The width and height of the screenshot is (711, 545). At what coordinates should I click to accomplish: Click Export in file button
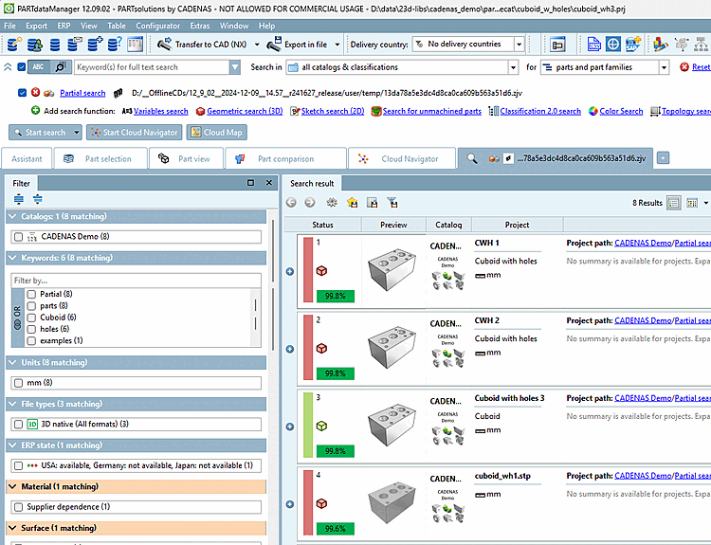[x=298, y=44]
